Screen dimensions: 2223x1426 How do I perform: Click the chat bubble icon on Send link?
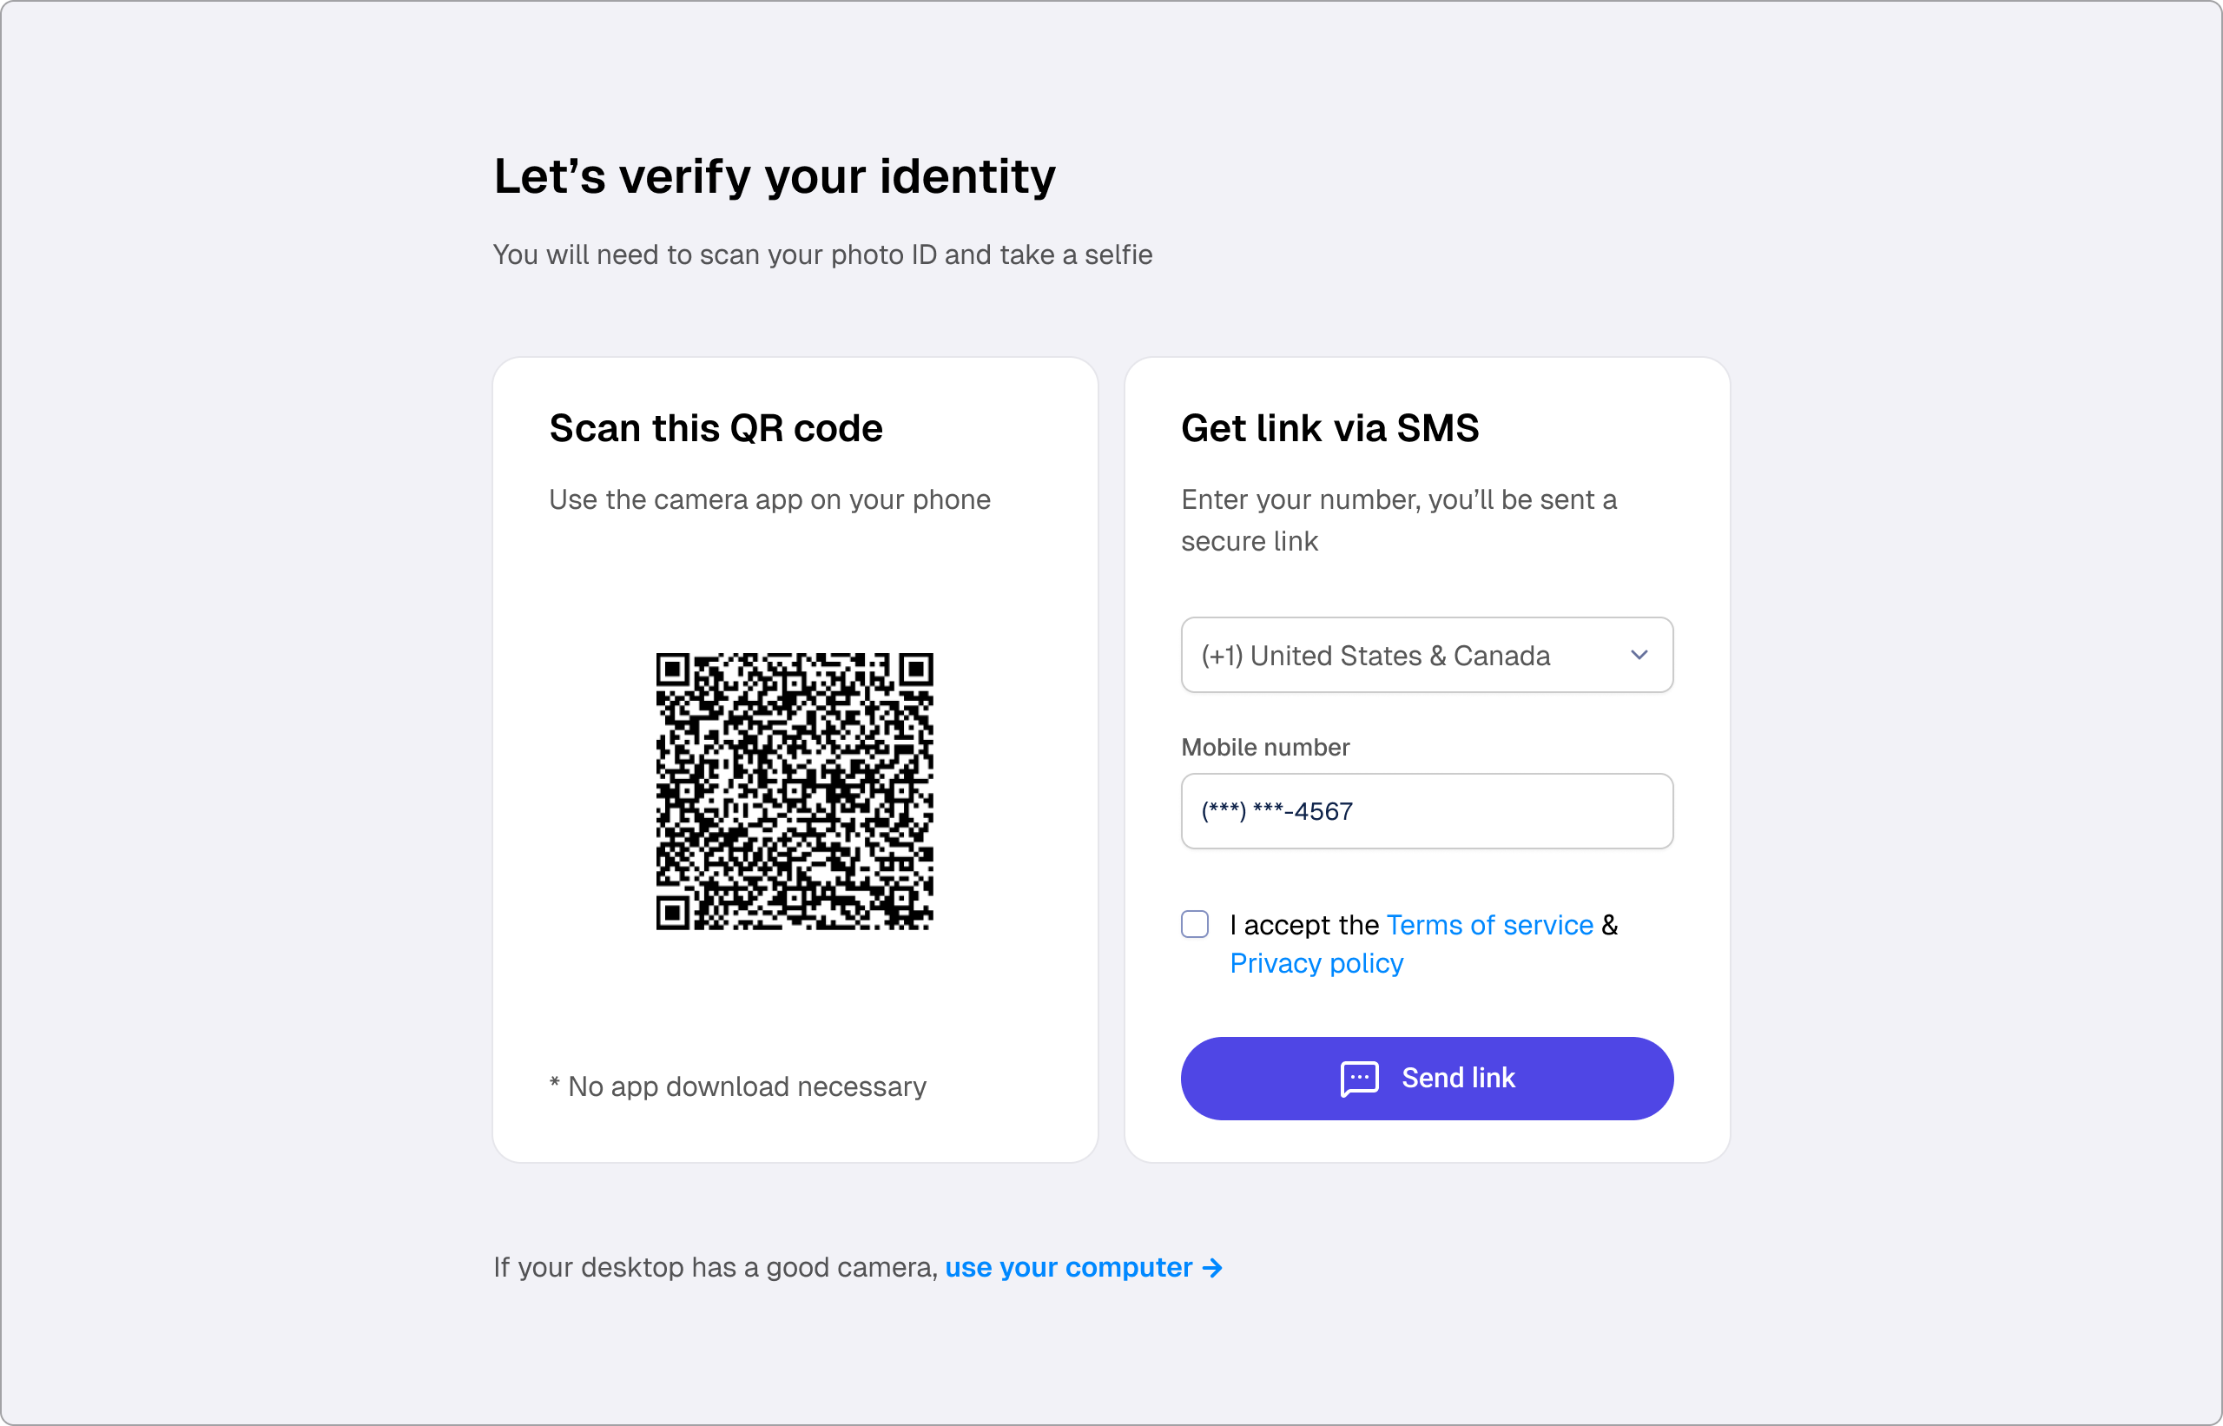(1359, 1079)
